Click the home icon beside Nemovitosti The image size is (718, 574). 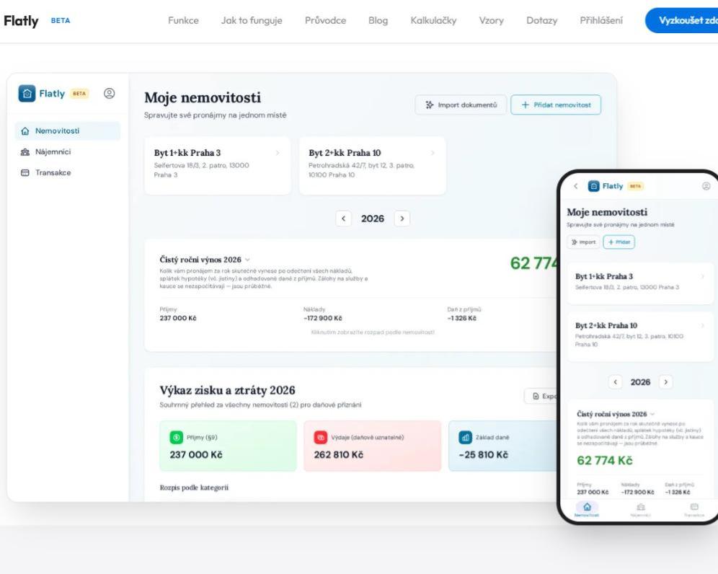click(x=25, y=131)
